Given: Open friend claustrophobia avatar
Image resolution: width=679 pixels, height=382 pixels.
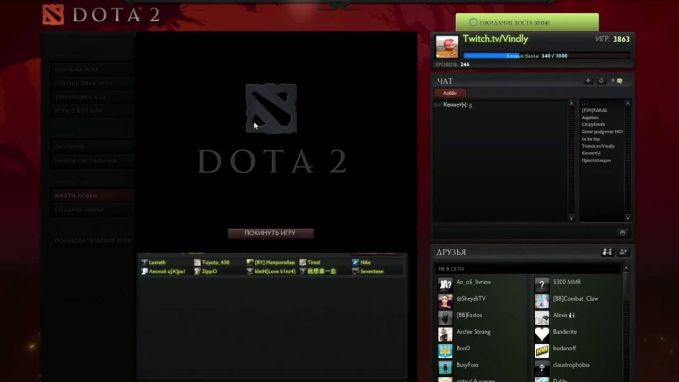Looking at the screenshot, I should pos(542,367).
